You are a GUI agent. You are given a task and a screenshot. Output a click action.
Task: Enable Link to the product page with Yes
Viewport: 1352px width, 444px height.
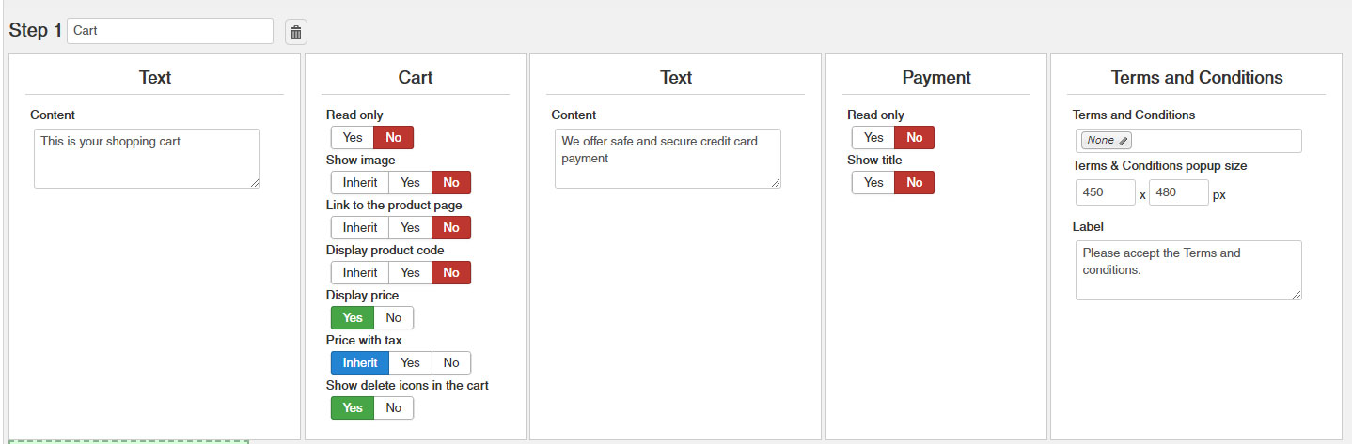tap(410, 228)
